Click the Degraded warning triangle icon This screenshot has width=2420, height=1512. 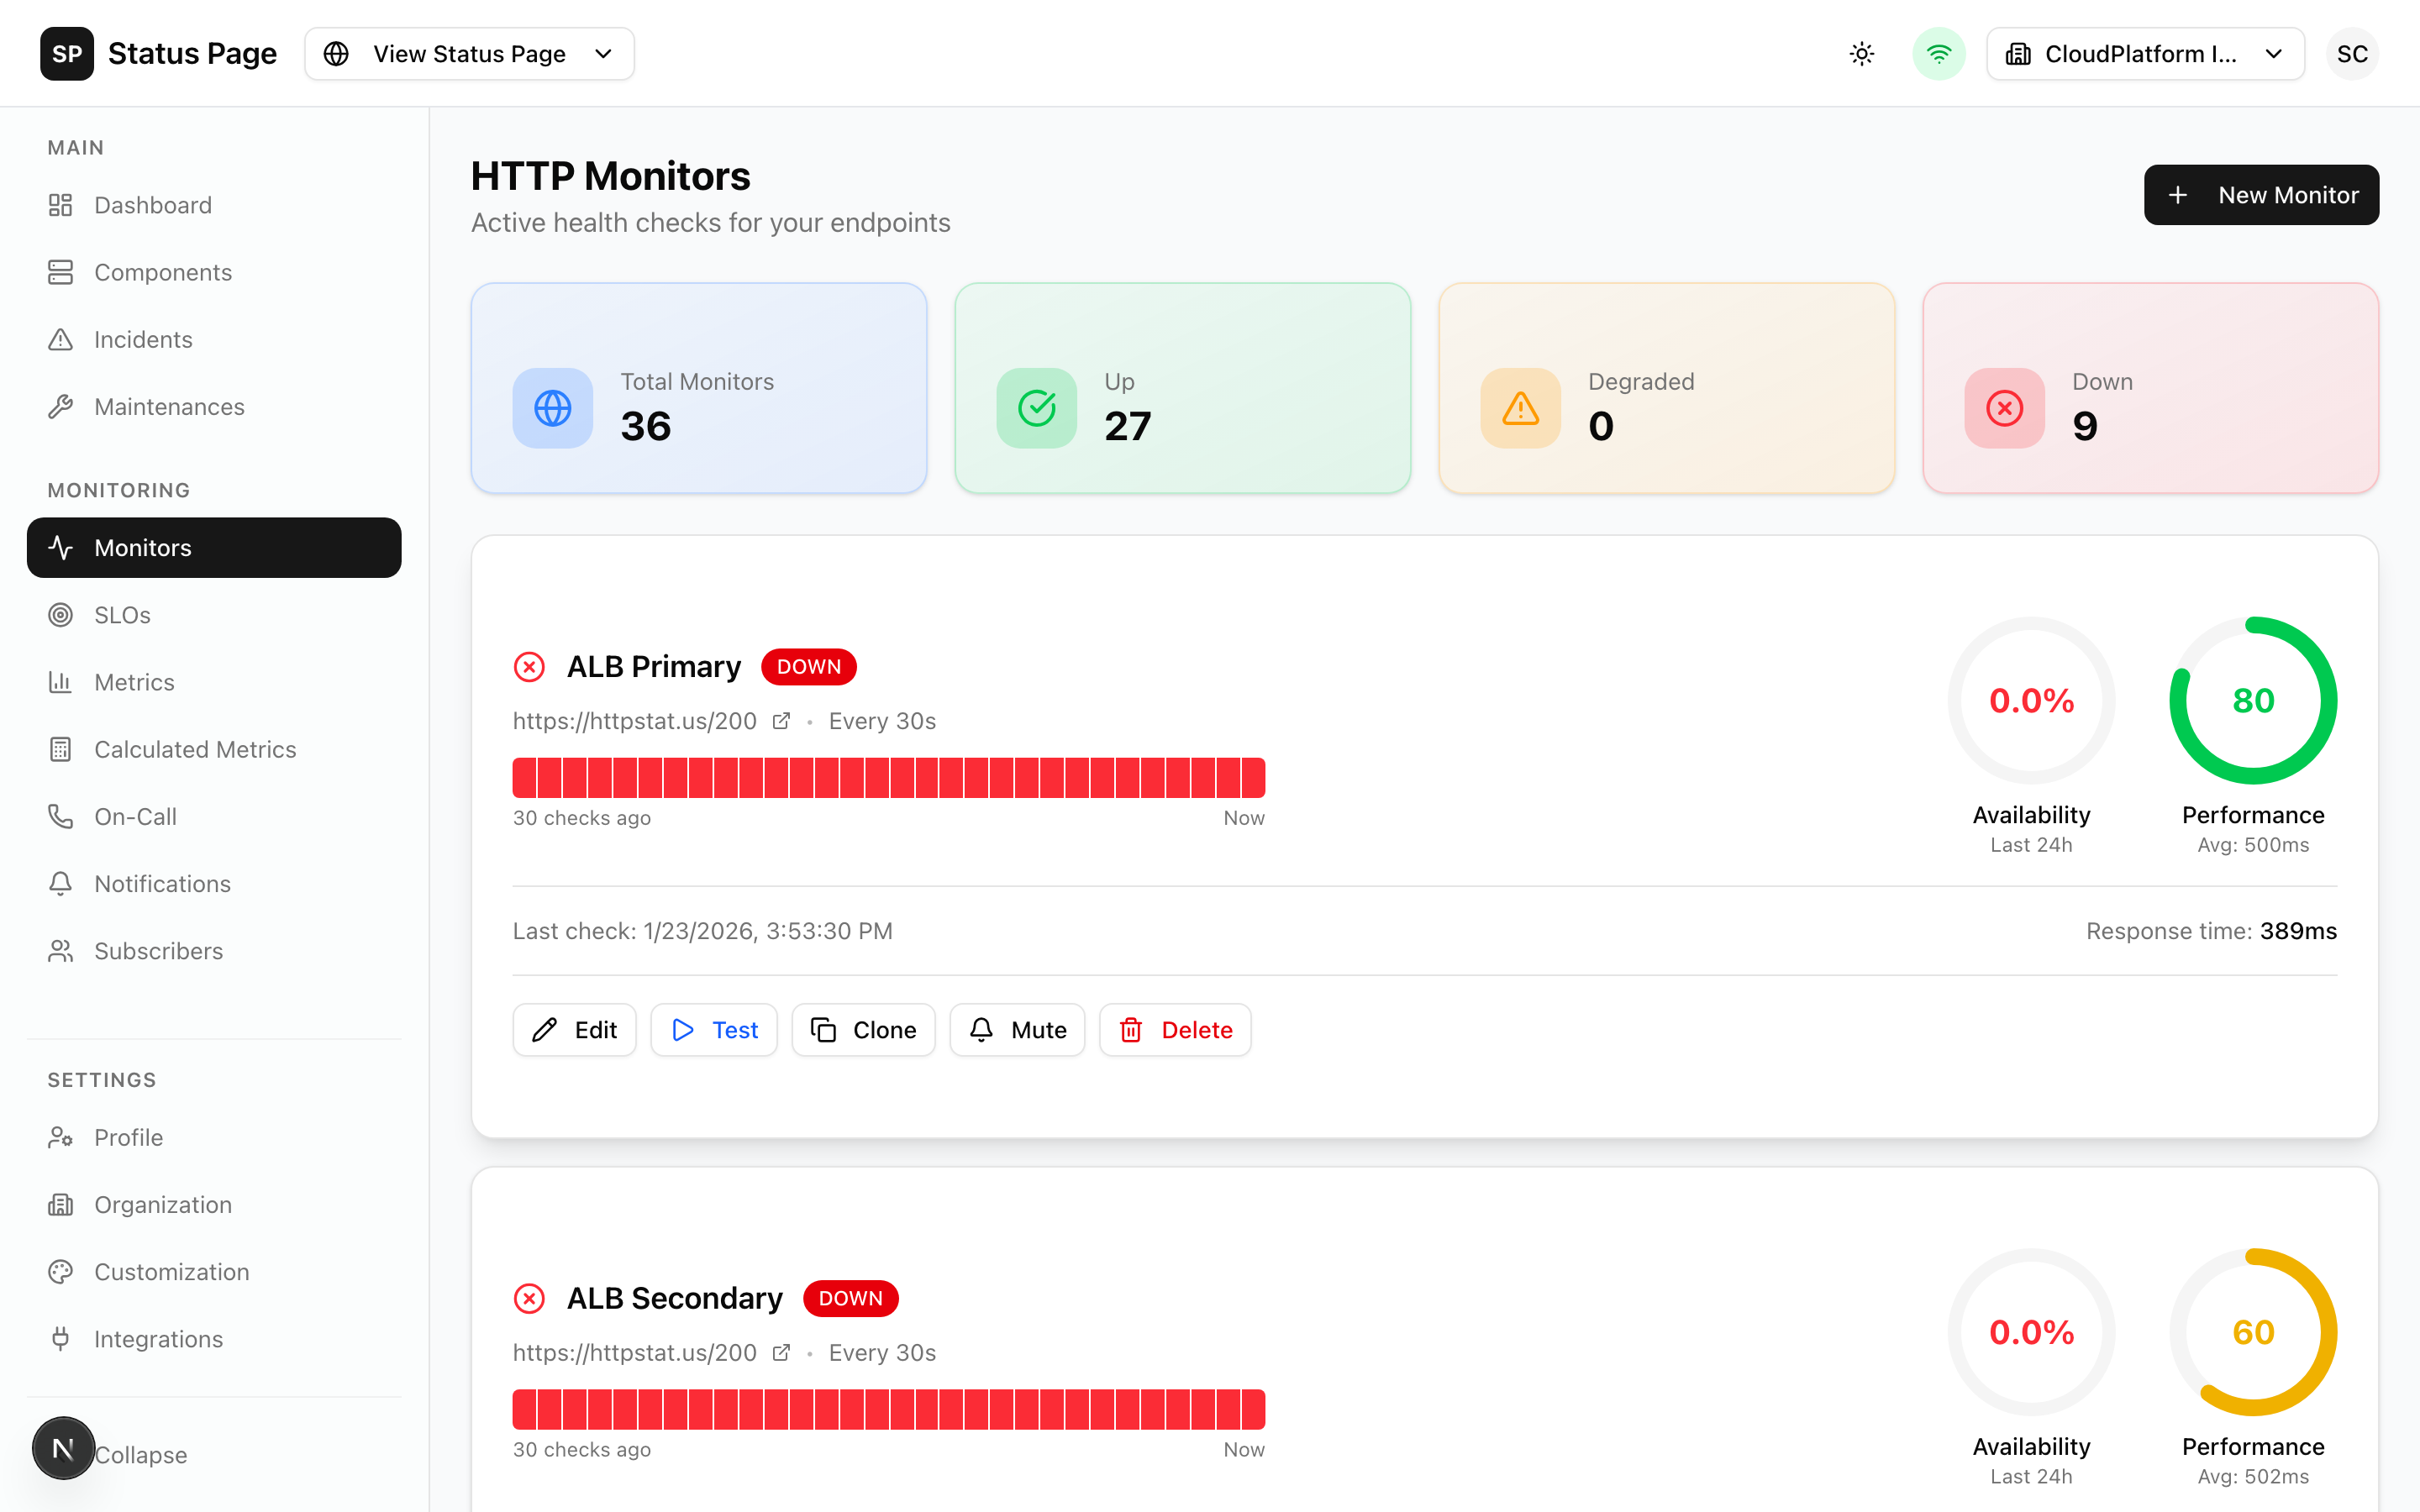point(1520,408)
